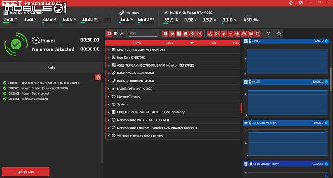The width and height of the screenshot is (333, 178).
Task: Open info for the +12V graph
Action: point(326,82)
